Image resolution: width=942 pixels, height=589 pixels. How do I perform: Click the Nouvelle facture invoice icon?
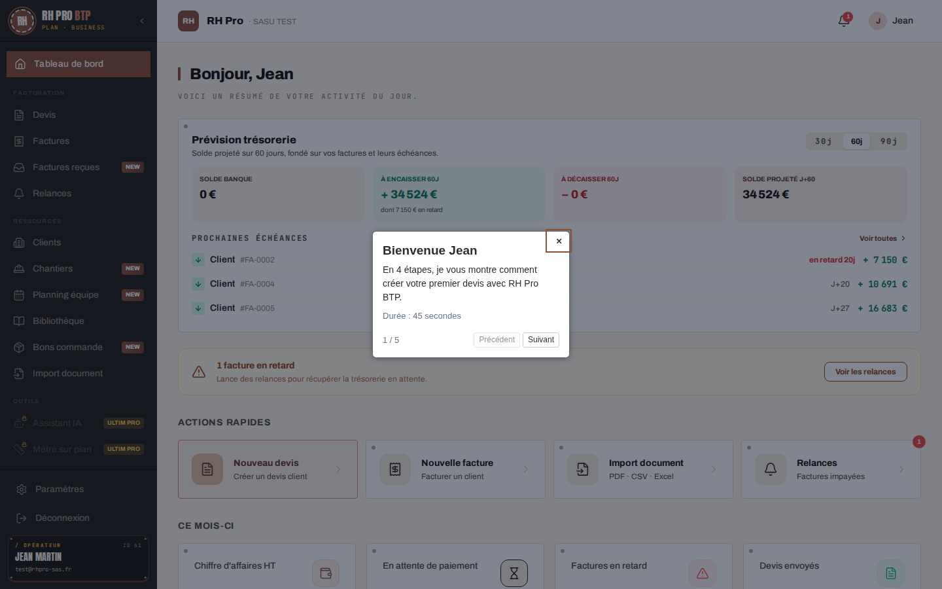point(395,469)
